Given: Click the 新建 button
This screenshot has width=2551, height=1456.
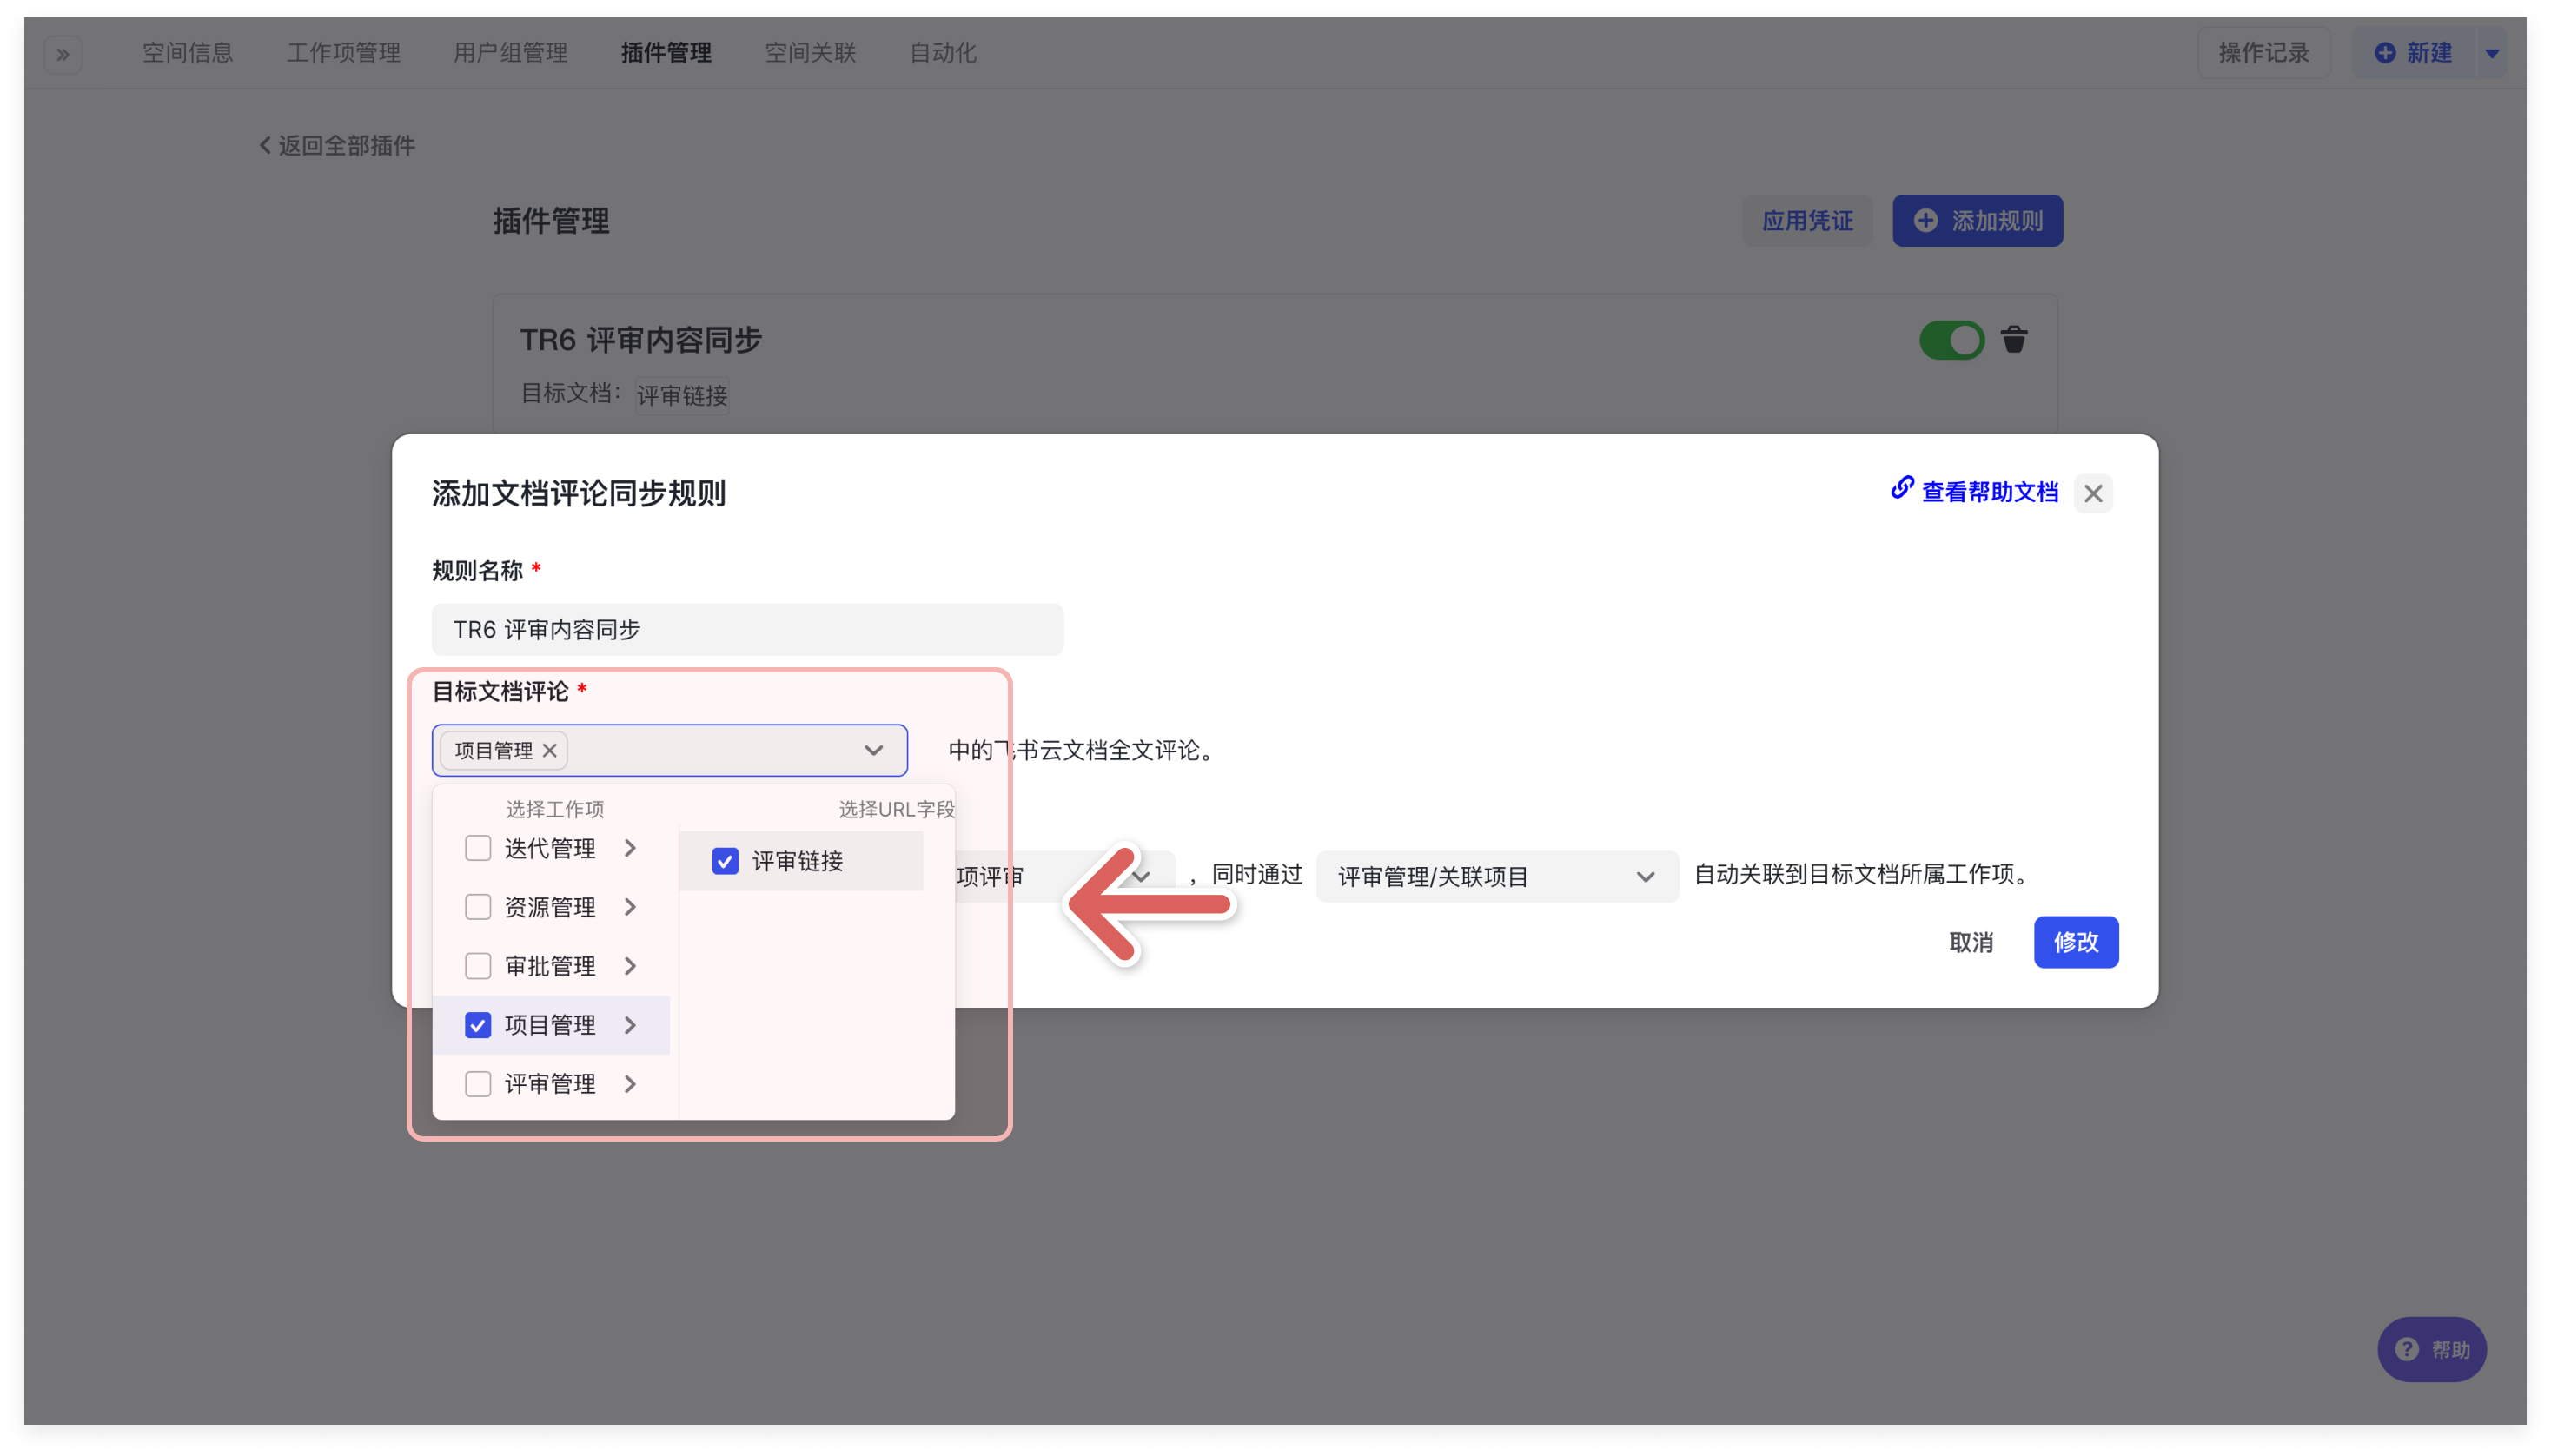Looking at the screenshot, I should pyautogui.click(x=2412, y=53).
